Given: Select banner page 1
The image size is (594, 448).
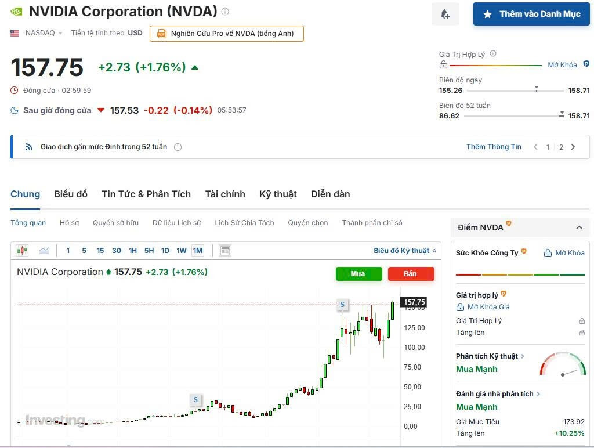Looking at the screenshot, I should point(548,147).
